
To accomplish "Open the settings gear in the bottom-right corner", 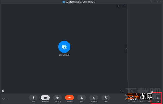I will 158,98.
